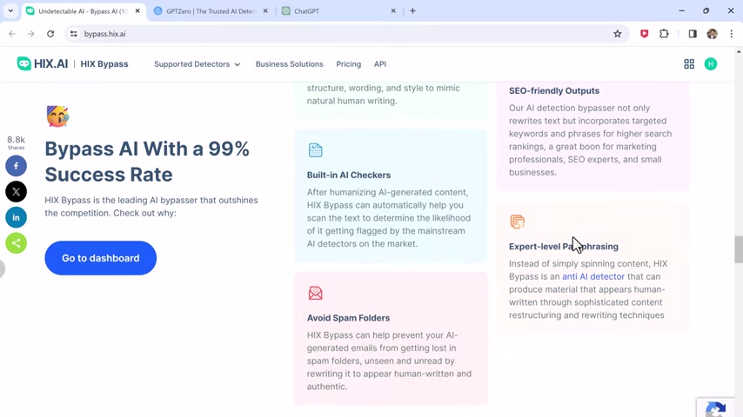Screen dimensions: 743x417
Task: Click the HIX Bypass brand link
Action: (104, 64)
